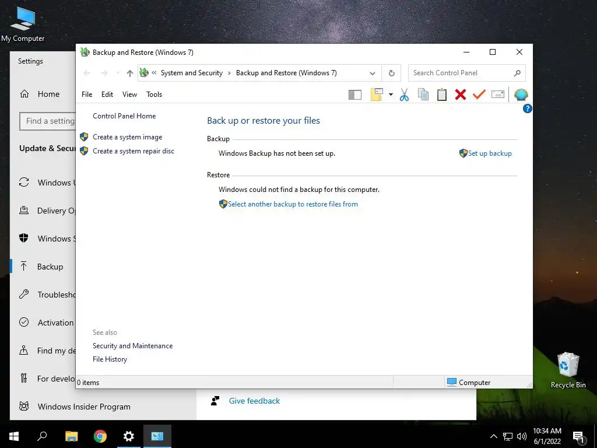Click the orange checkmark icon
Screen dimensions: 597x448
tap(479, 94)
